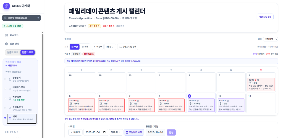Click the 반영 button
This screenshot has width=283, height=138.
[x=171, y=132]
